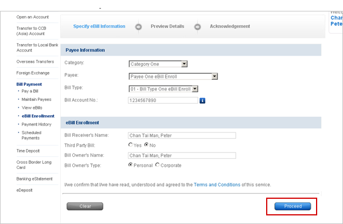Open the Payee dropdown list
Viewport: 343px width, 224px height.
coord(173,76)
